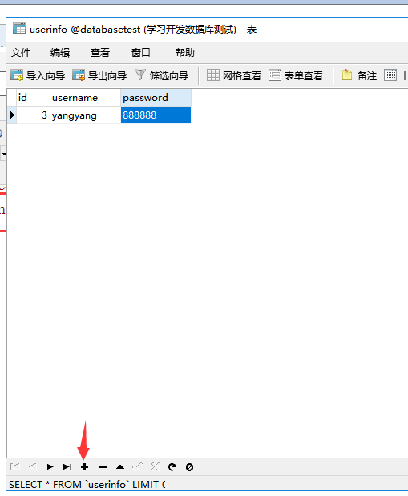
Task: Click the edit record triangle icon
Action: click(120, 466)
